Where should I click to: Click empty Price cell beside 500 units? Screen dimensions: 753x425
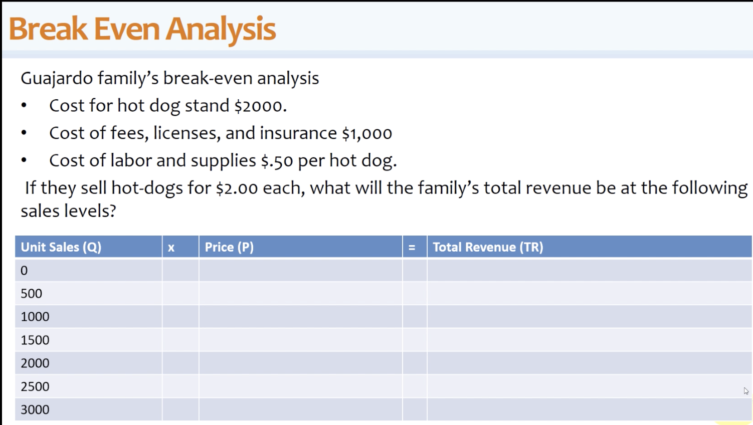(301, 293)
